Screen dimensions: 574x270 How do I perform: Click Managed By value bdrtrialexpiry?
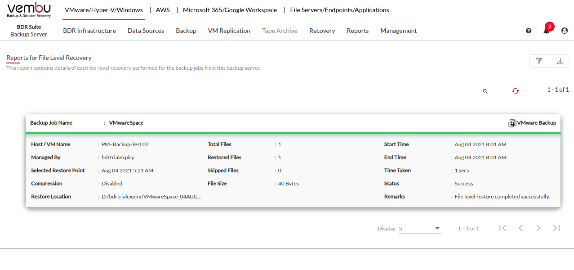(x=118, y=157)
